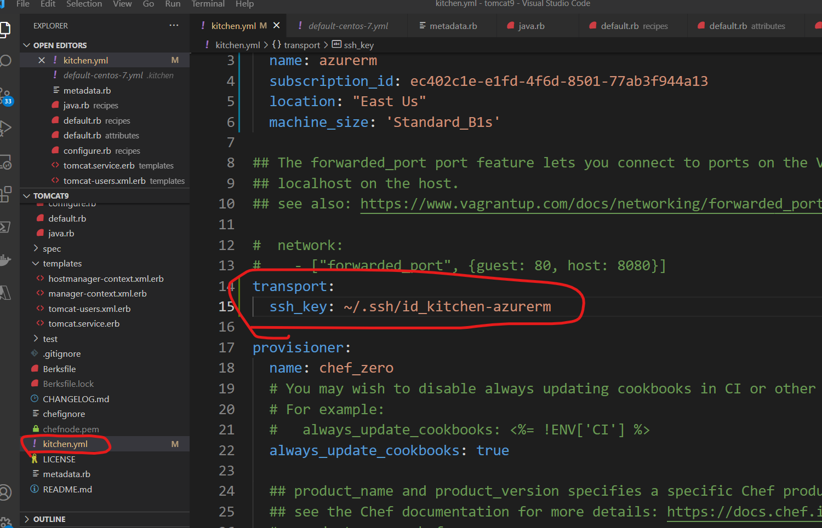This screenshot has width=822, height=528.
Task: Open the Remote Explorer view
Action: [5, 163]
